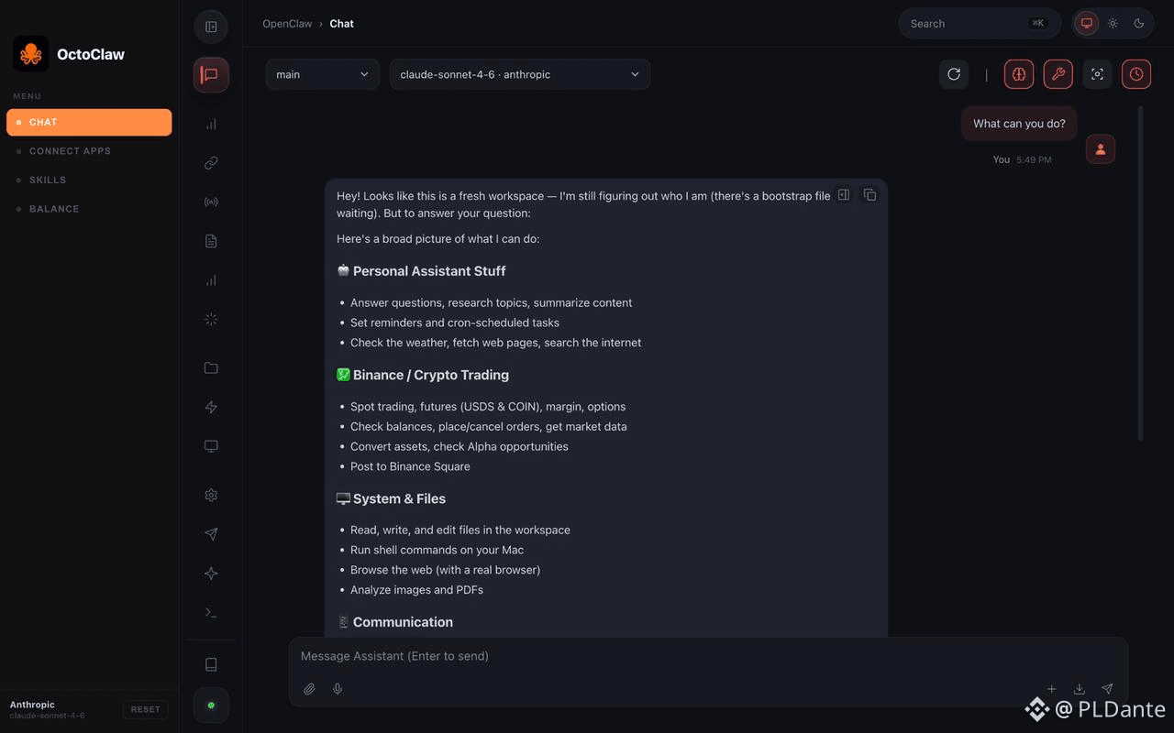Toggle sidebar panel with top rail icon

pos(211,27)
